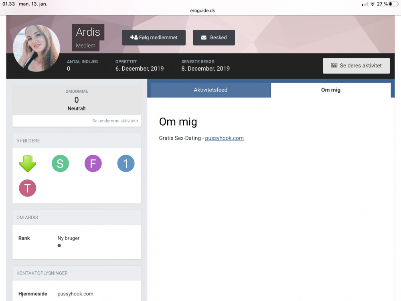Open follower with green arrow avatar

click(x=28, y=163)
